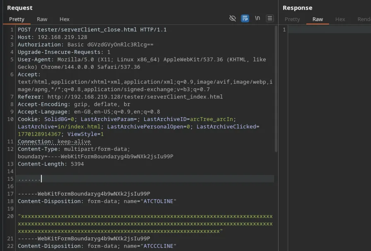Click inside the empty Response line 1
This screenshot has height=251, width=371.
[329, 29]
